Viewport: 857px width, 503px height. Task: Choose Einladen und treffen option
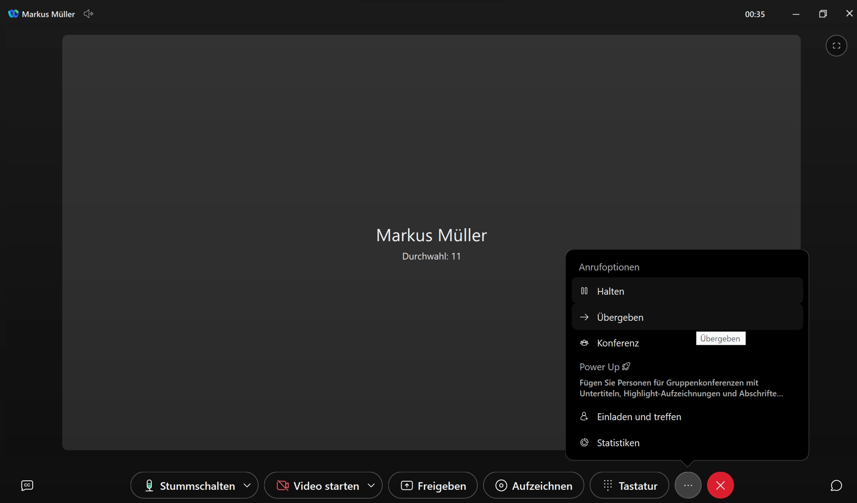tap(638, 416)
